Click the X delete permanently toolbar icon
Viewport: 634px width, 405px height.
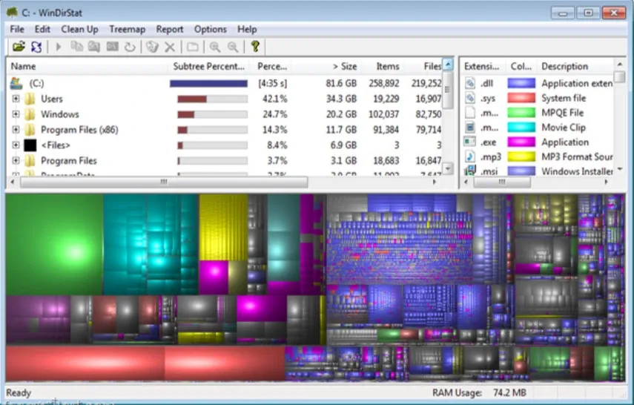[x=170, y=47]
